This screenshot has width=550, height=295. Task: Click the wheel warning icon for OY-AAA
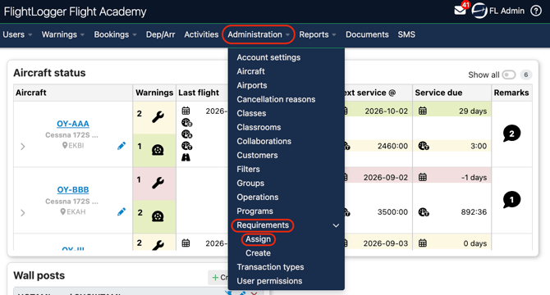(x=158, y=150)
